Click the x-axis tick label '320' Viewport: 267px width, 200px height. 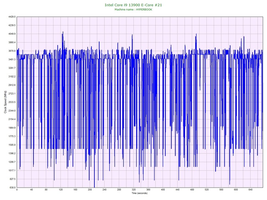(x=133, y=190)
